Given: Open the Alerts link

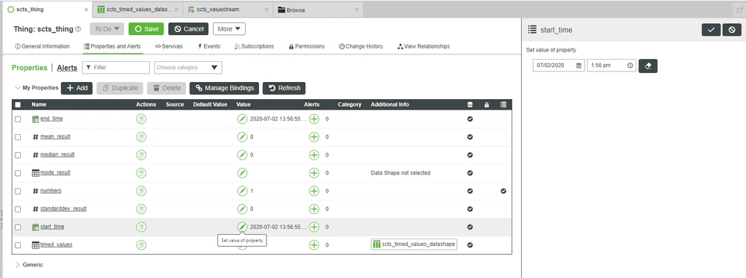Looking at the screenshot, I should coord(67,68).
